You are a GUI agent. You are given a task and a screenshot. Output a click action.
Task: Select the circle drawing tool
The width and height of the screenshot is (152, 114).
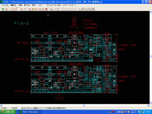click(x=11, y=9)
